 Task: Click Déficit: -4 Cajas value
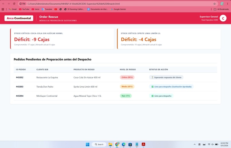[x=139, y=40]
